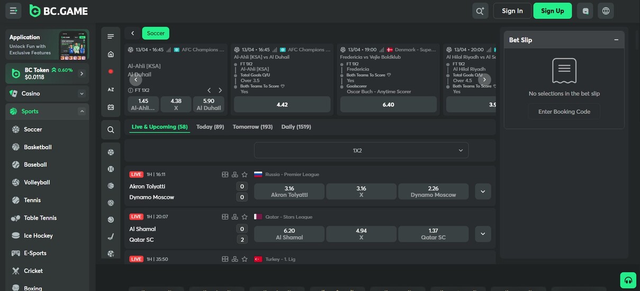Click the globe language icon
The width and height of the screenshot is (640, 291).
pyautogui.click(x=606, y=11)
